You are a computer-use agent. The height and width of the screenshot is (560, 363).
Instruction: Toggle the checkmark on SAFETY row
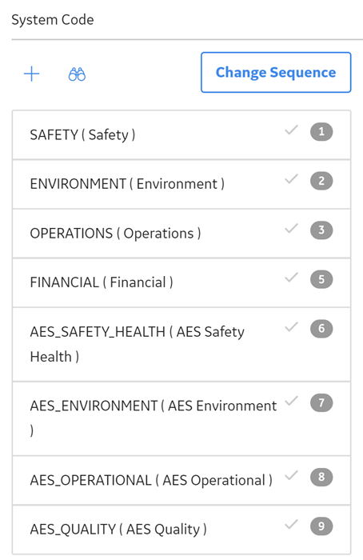click(291, 130)
